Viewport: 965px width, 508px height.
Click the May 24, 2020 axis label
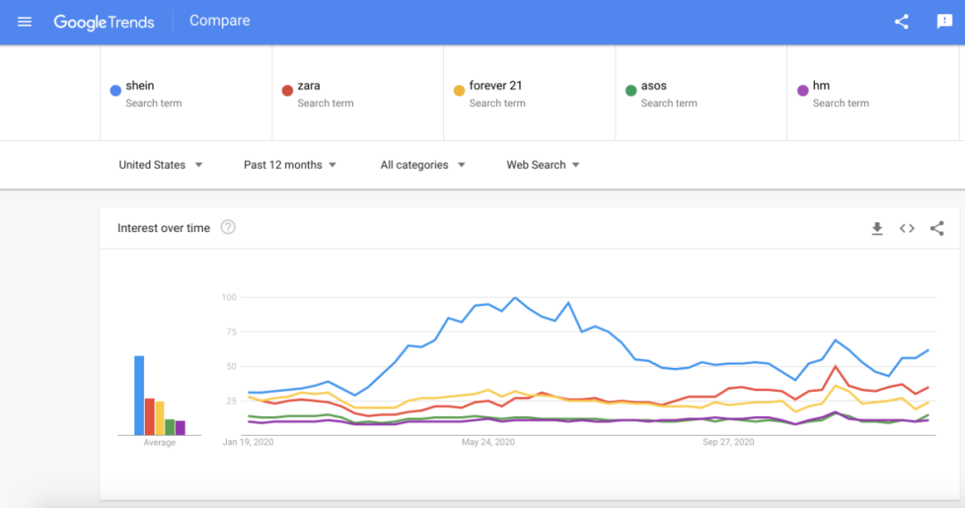(488, 442)
